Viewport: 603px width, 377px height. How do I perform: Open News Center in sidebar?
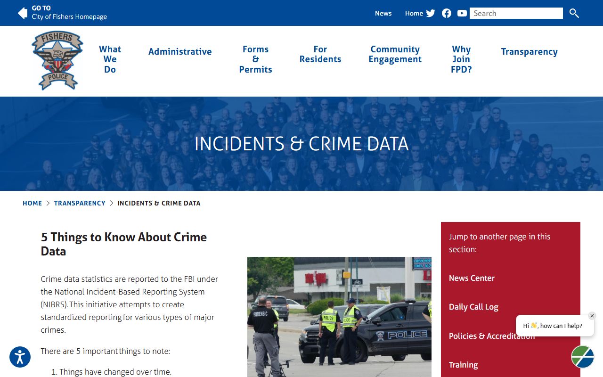point(472,278)
